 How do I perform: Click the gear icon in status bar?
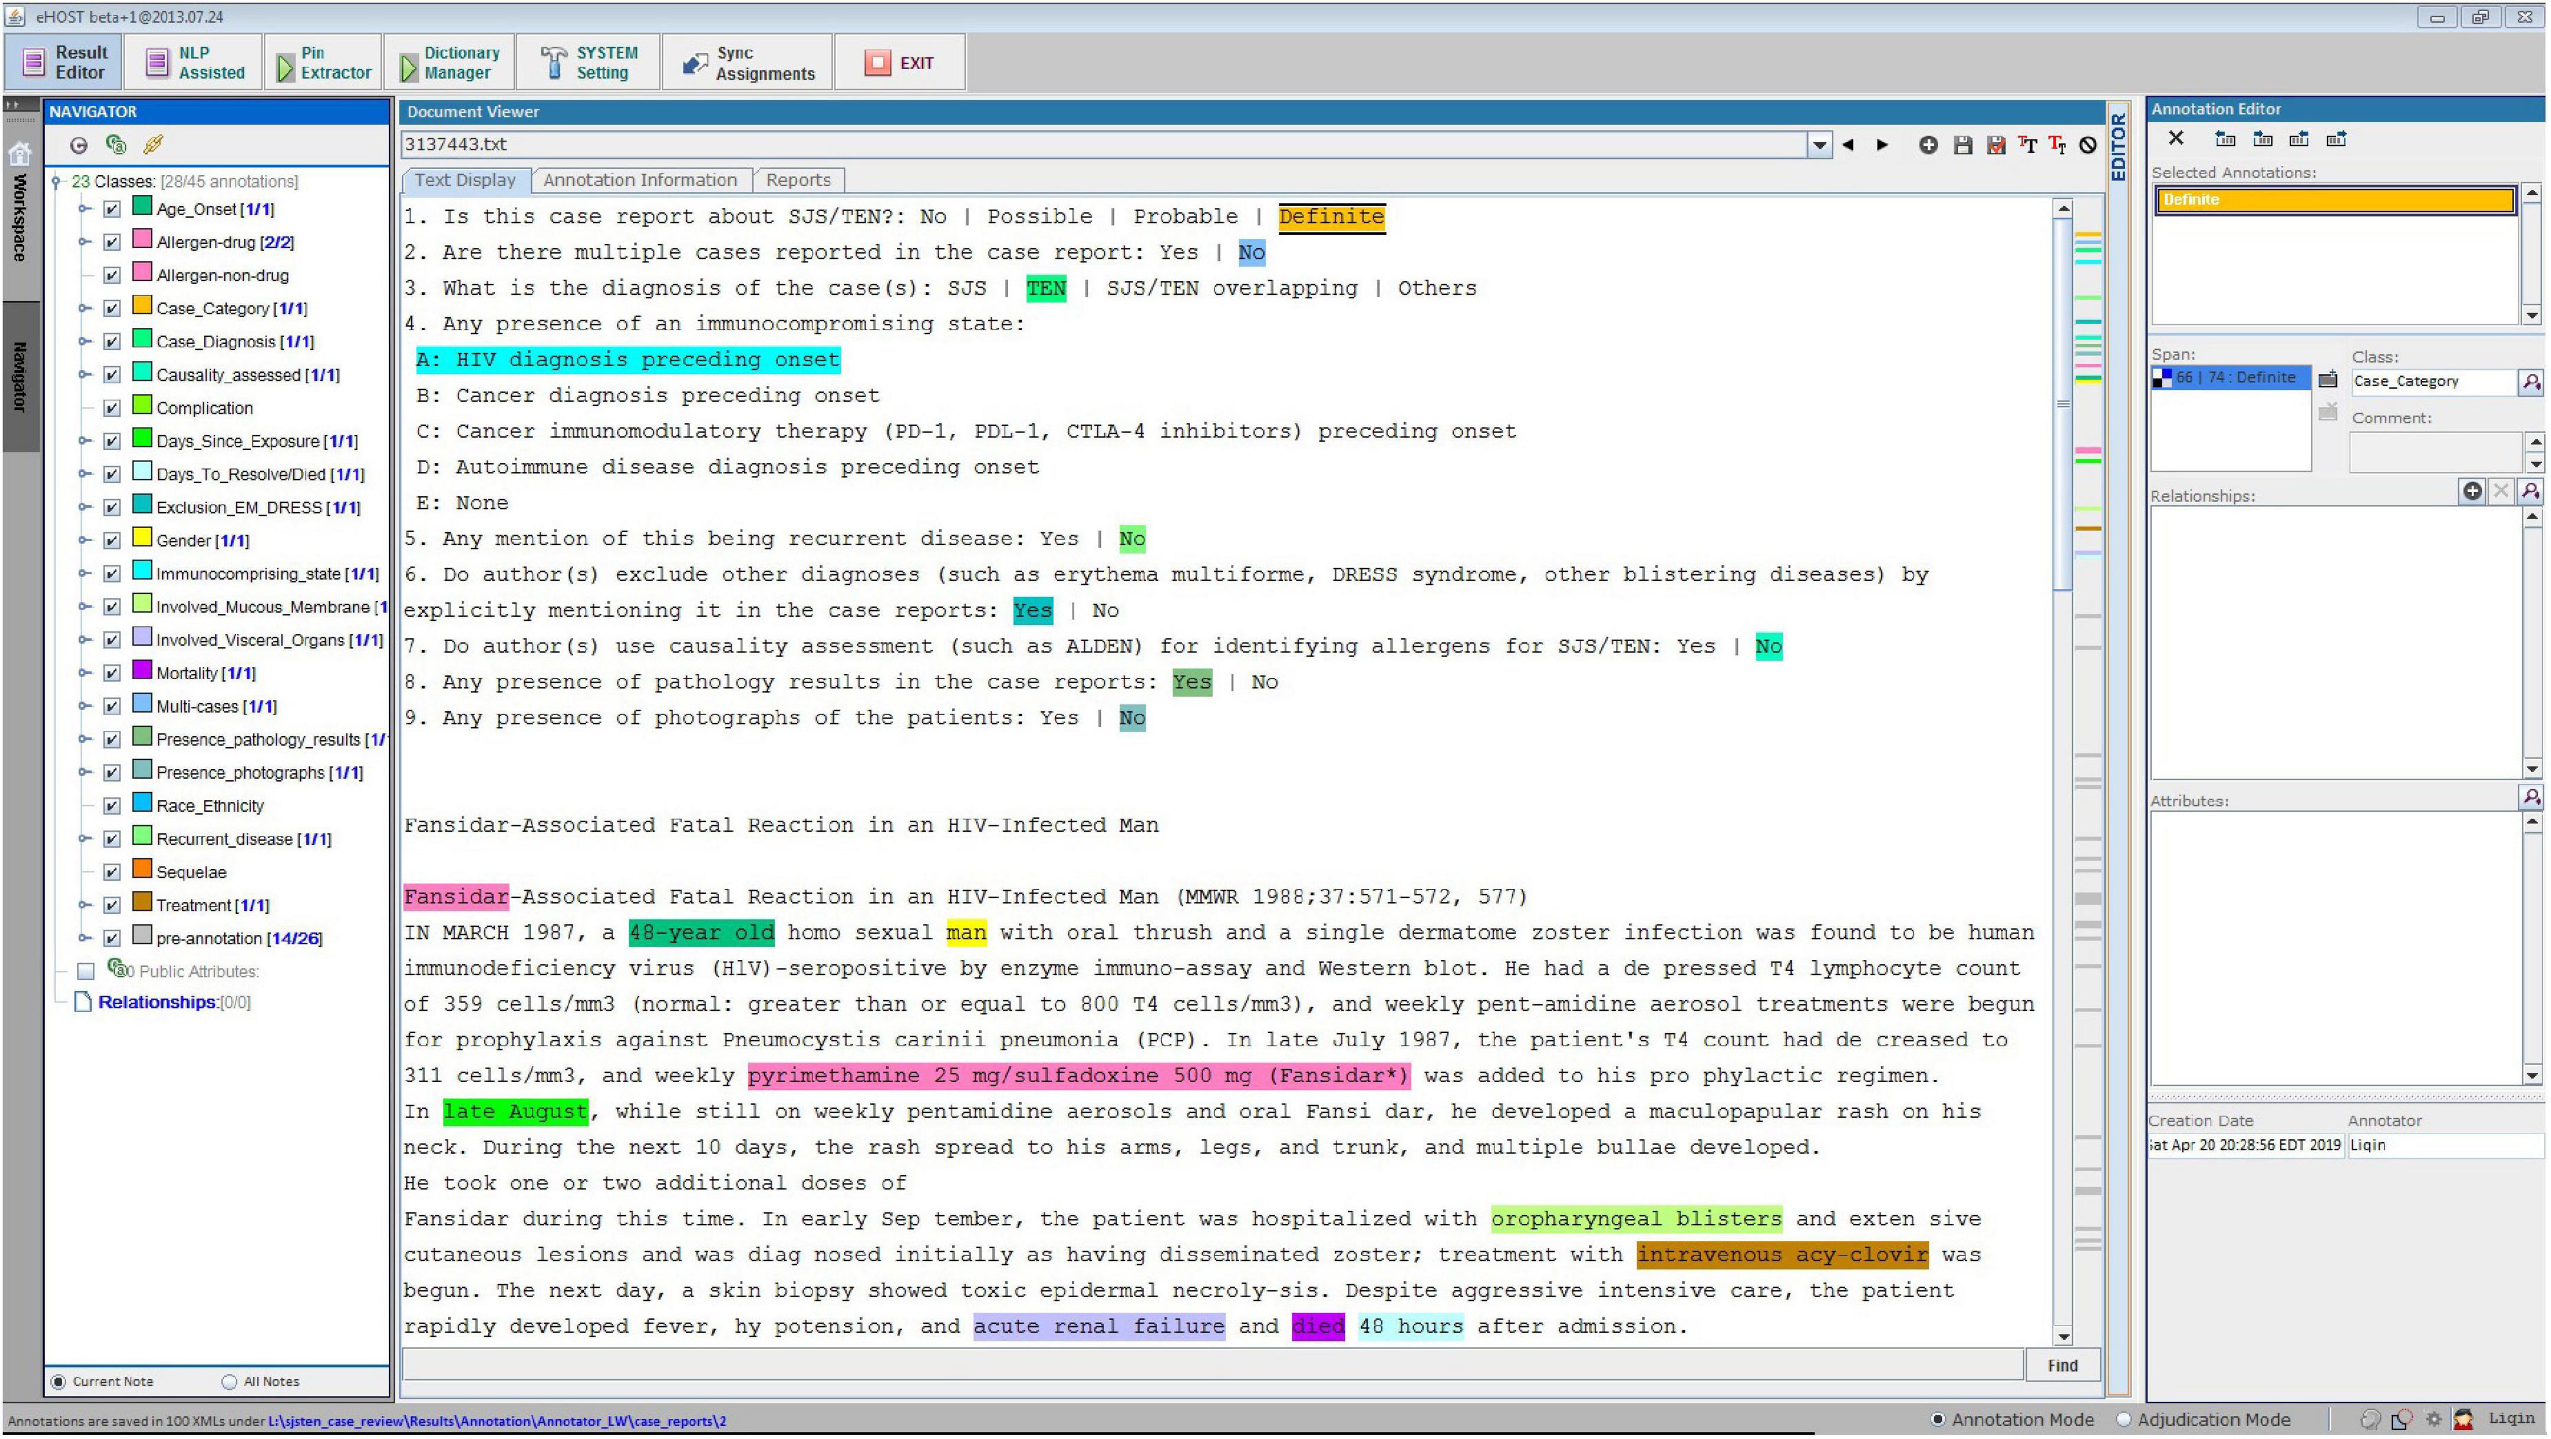(2433, 1420)
